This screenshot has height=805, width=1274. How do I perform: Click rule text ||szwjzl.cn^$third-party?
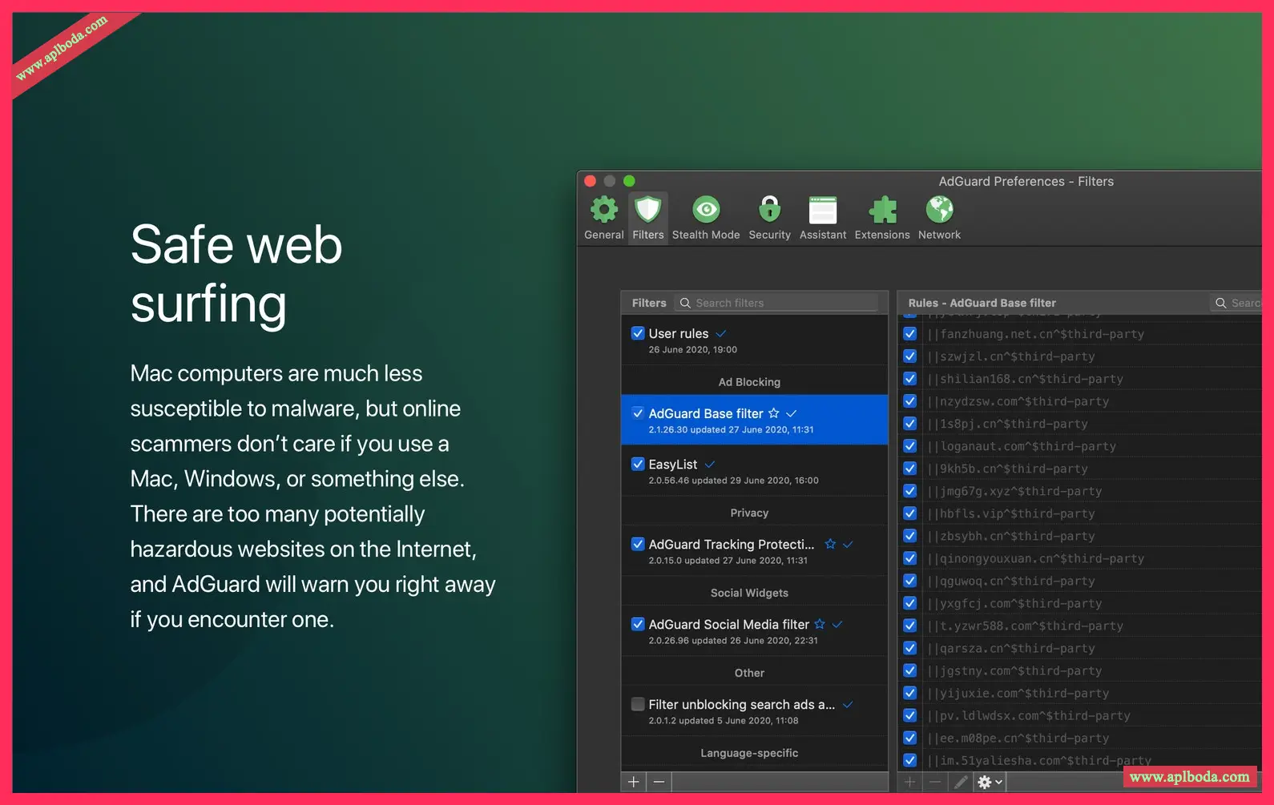tap(1011, 356)
